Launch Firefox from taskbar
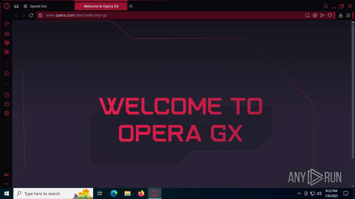Viewport: 355px width, 199px height. pyautogui.click(x=141, y=193)
